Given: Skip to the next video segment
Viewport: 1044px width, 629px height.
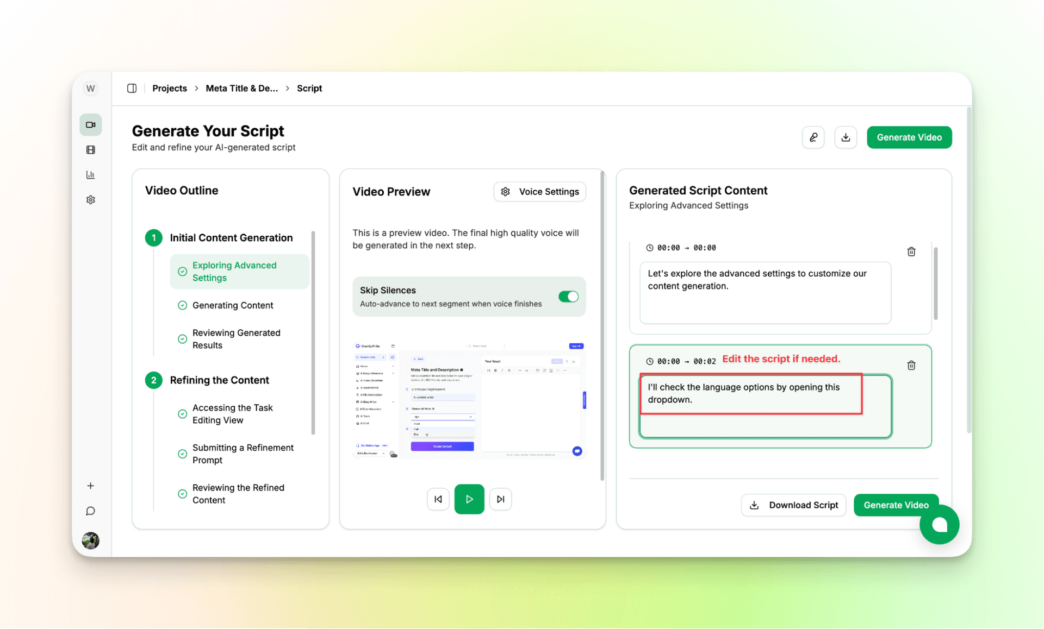Looking at the screenshot, I should coord(500,499).
